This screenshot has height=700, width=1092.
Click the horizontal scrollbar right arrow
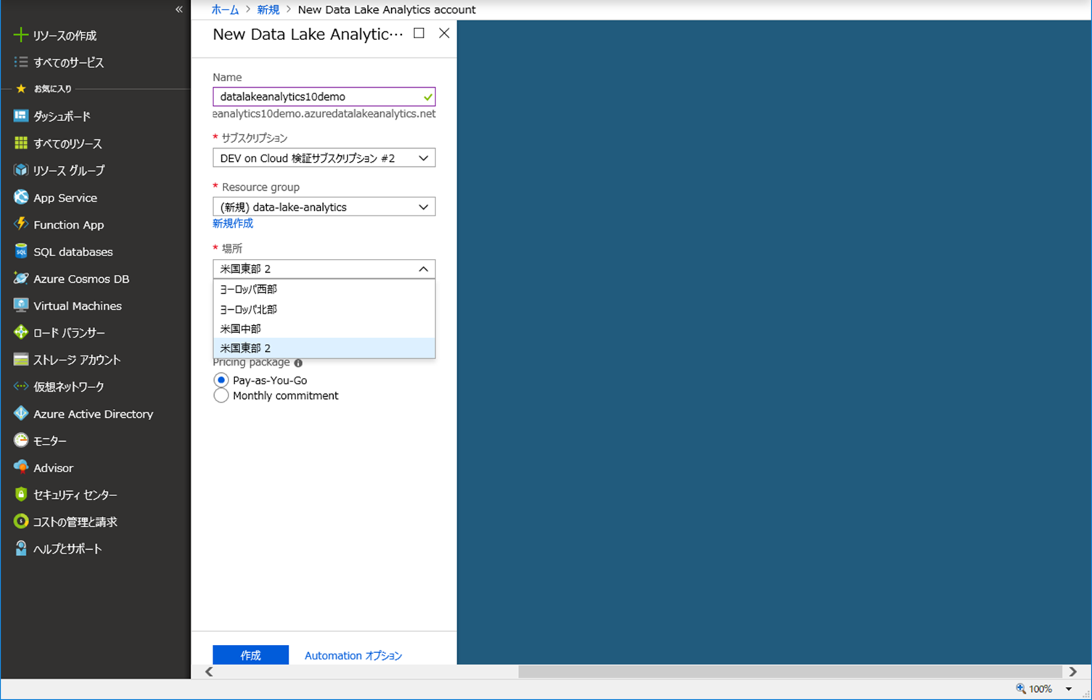point(1072,672)
